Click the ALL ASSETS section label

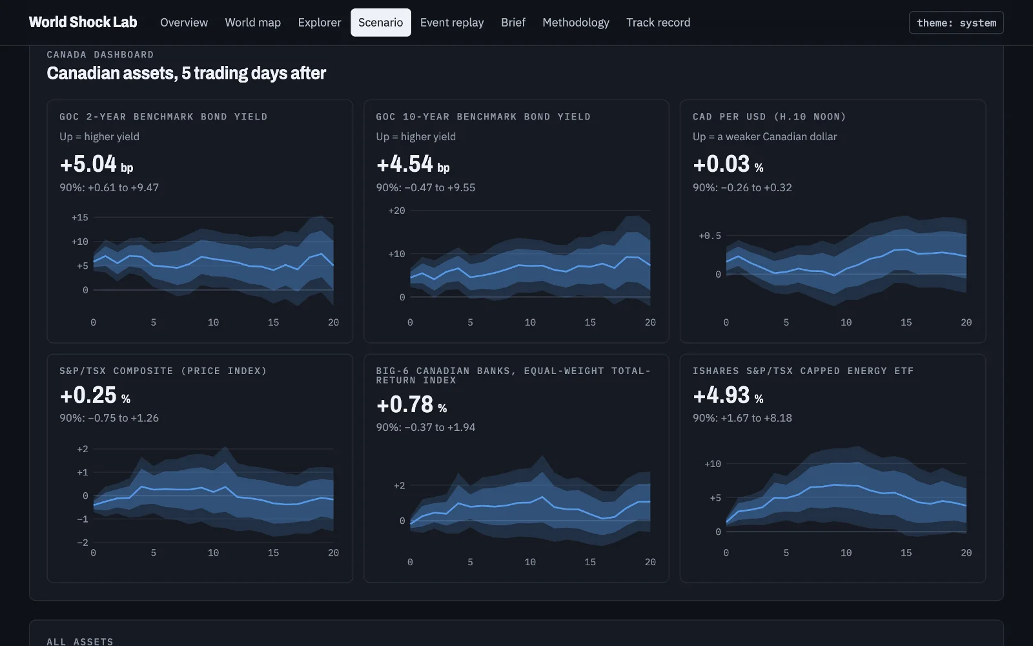80,641
